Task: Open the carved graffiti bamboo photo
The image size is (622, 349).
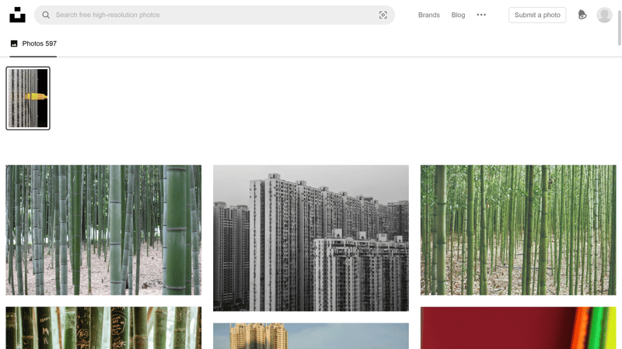Action: (x=103, y=327)
